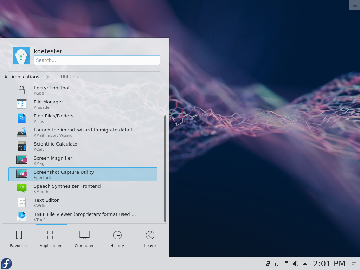Viewport: 360px width, 270px height.
Task: Select 'File Manager' Krusader entry text
Action: pyautogui.click(x=49, y=102)
